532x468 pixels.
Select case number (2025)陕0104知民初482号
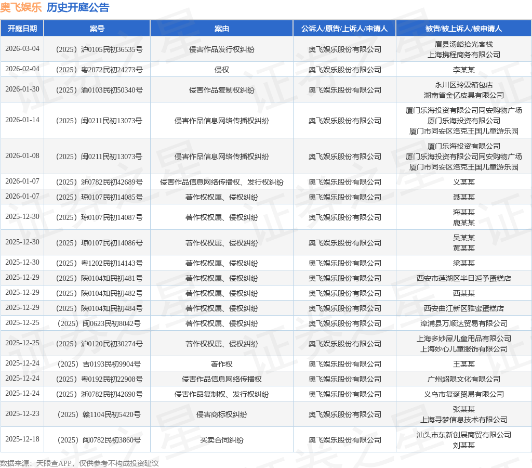coord(99,293)
